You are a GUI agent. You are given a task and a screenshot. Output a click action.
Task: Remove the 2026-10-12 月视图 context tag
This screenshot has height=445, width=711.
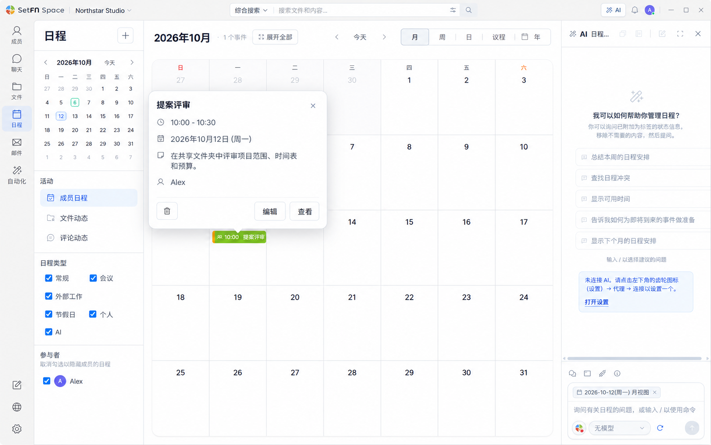654,393
